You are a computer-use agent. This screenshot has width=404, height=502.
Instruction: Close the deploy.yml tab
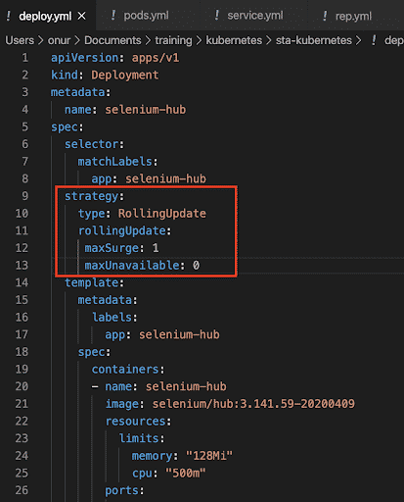[x=82, y=16]
